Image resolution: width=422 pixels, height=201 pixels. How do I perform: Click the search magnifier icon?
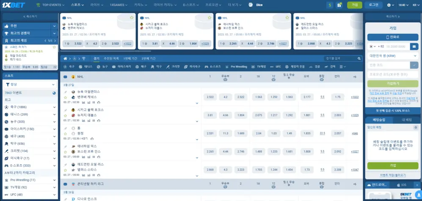(x=359, y=59)
